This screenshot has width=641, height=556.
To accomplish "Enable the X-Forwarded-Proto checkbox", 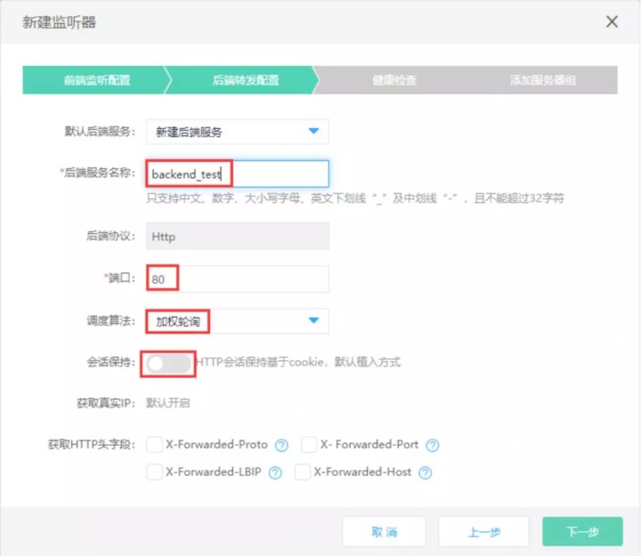I will (154, 445).
